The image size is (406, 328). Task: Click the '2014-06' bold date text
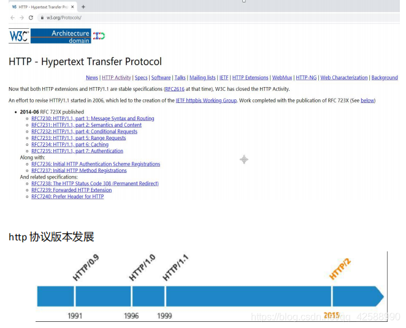(x=29, y=112)
